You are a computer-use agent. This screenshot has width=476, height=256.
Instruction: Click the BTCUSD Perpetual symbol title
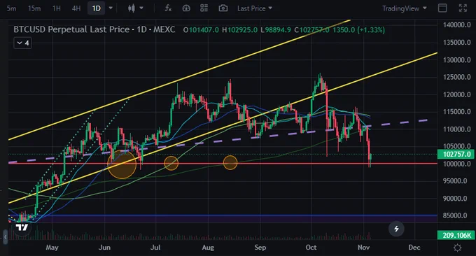[x=94, y=29]
